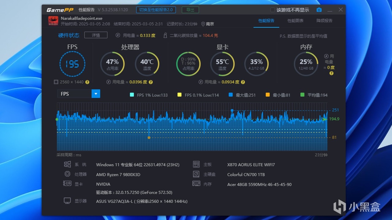
Task: Click the power icon next to 用电量 ≈ 0.133 度
Action: [x=118, y=35]
